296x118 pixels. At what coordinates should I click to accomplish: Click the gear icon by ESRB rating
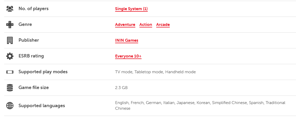[x=10, y=56]
